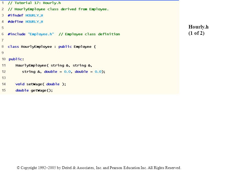Click the '(1 of 2)' page indicator
Image resolution: width=240 pixels, height=180 pixels.
pyautogui.click(x=196, y=33)
